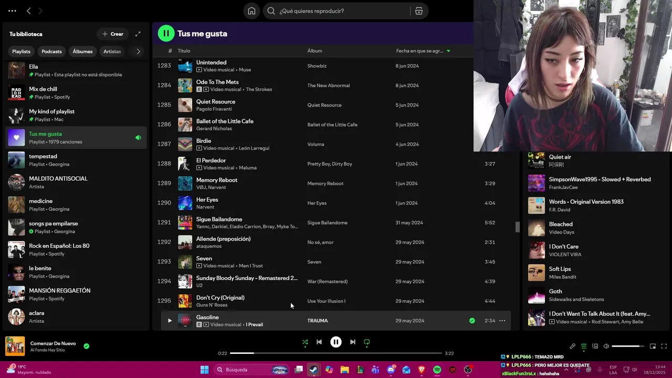Open Brave browser from taskbar
This screenshot has width=672, height=378.
pyautogui.click(x=422, y=370)
